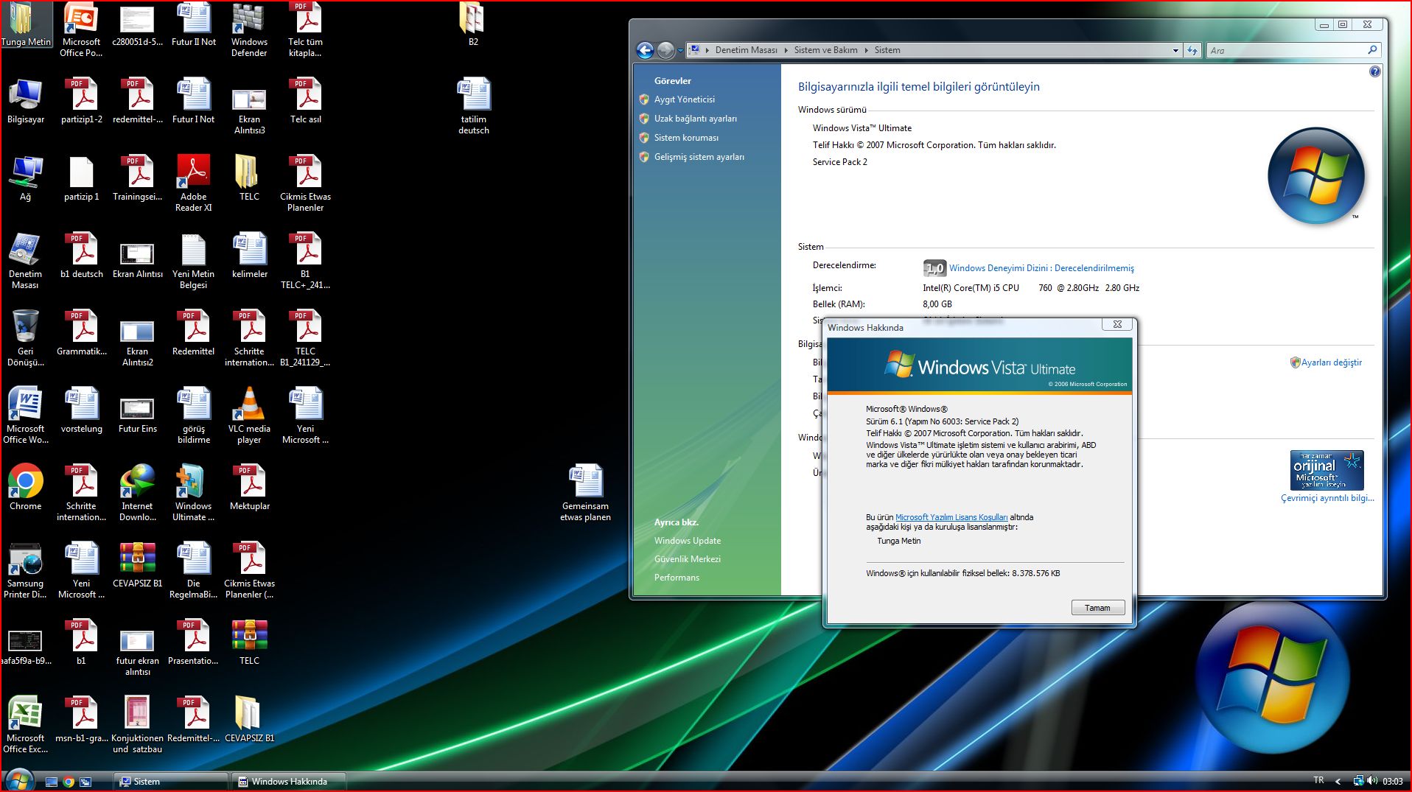
Task: Click the Chrome quick launch icon
Action: click(69, 782)
